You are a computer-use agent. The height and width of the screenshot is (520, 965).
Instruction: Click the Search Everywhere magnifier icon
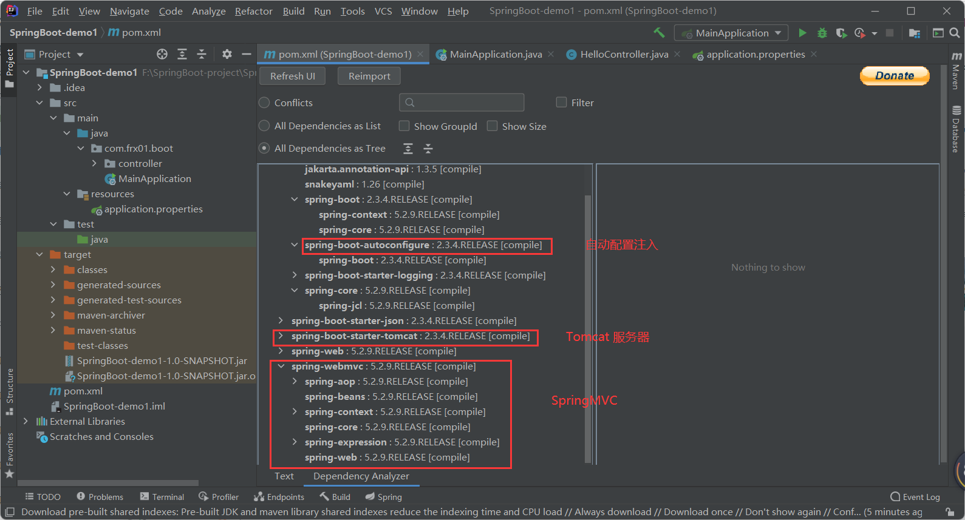tap(955, 33)
